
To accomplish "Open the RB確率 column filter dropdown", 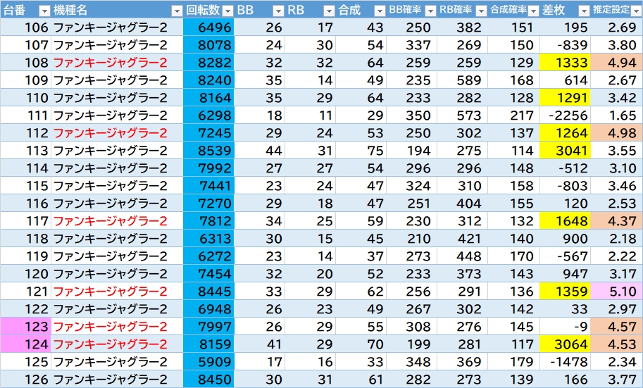I will [482, 11].
